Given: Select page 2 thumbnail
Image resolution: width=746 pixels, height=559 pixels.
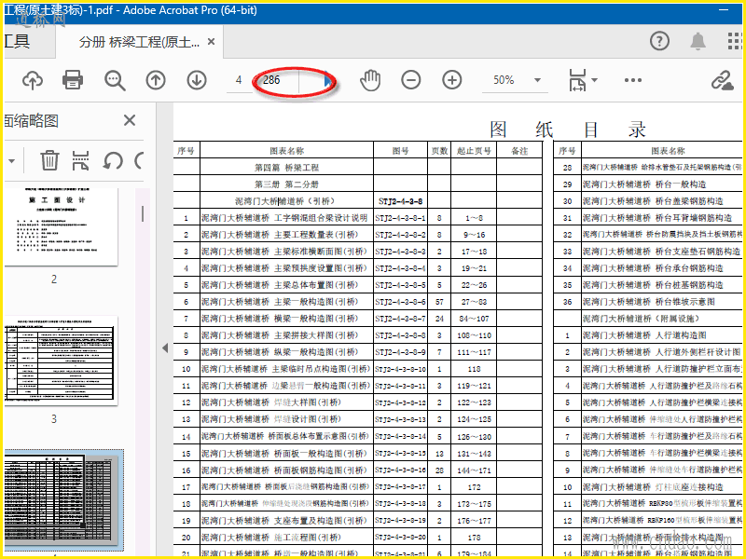Looking at the screenshot, I should [61, 226].
